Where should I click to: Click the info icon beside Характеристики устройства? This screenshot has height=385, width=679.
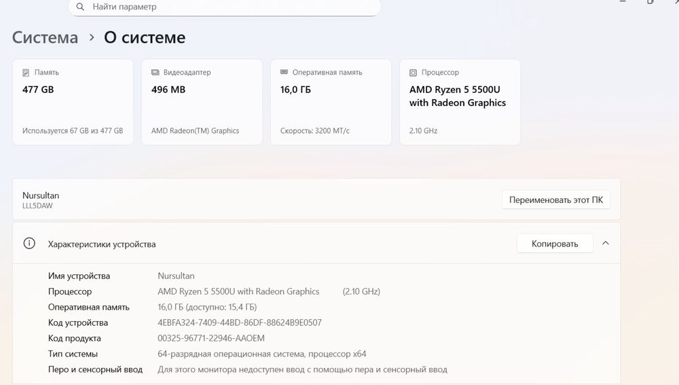(29, 244)
